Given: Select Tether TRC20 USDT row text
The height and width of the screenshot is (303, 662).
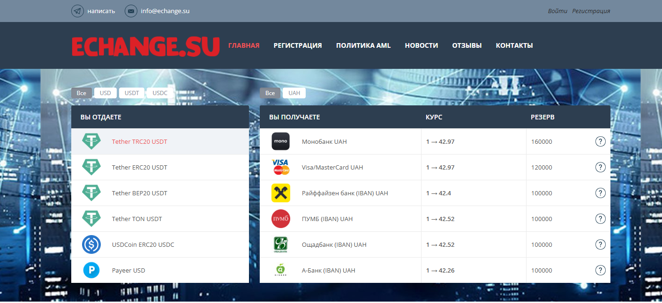Looking at the screenshot, I should 140,141.
